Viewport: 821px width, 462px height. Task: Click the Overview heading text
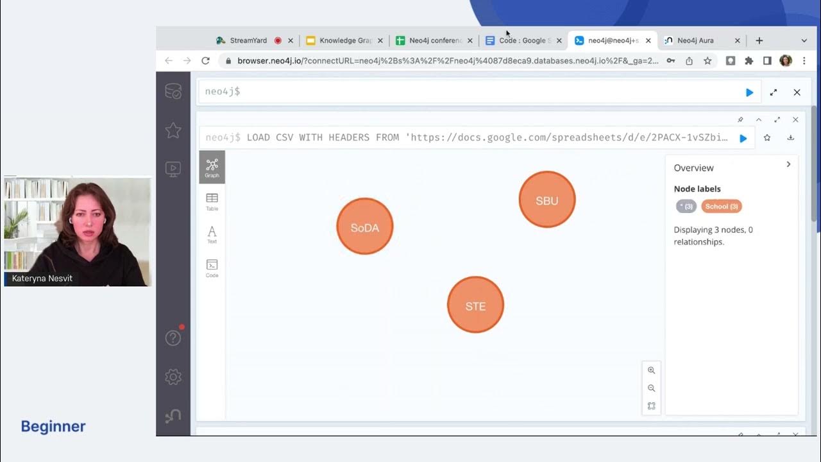point(693,168)
